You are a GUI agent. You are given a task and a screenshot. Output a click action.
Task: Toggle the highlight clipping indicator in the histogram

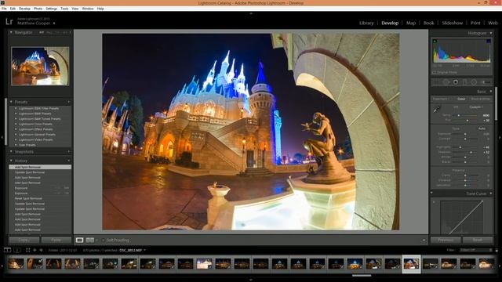click(x=488, y=41)
